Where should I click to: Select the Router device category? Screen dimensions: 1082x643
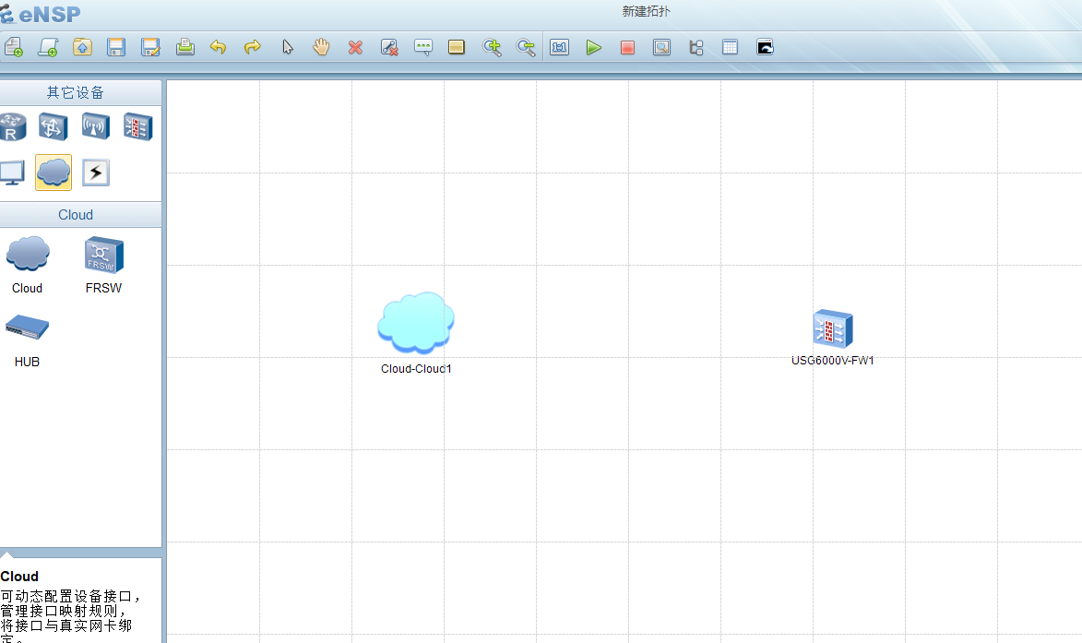click(13, 126)
